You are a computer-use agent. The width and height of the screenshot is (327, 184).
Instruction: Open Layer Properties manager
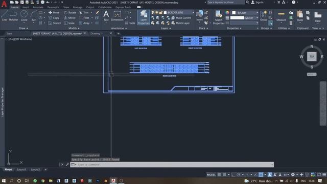(x=144, y=17)
